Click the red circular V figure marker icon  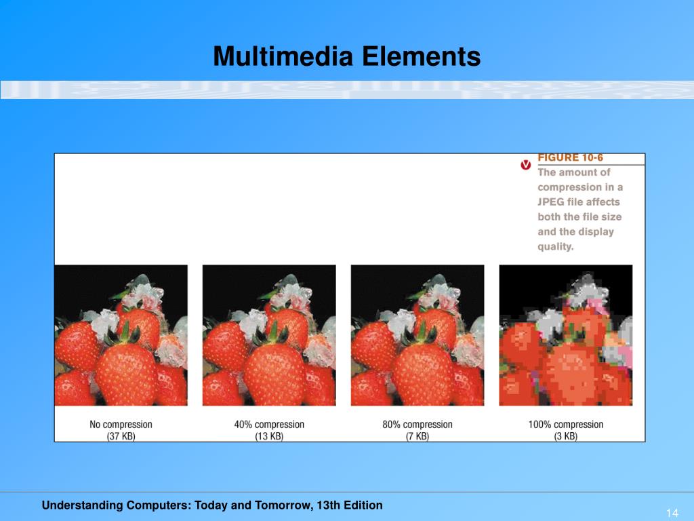(x=525, y=165)
